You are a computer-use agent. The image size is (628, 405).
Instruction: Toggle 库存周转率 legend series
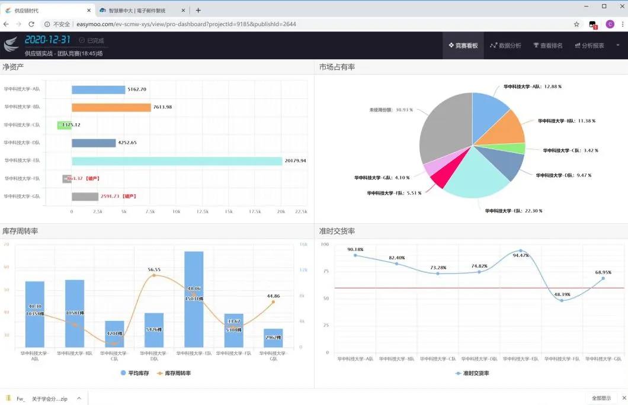173,373
